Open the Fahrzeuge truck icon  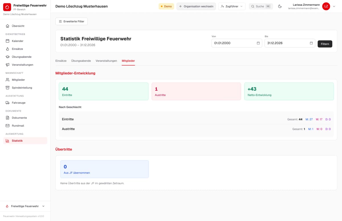point(8,103)
